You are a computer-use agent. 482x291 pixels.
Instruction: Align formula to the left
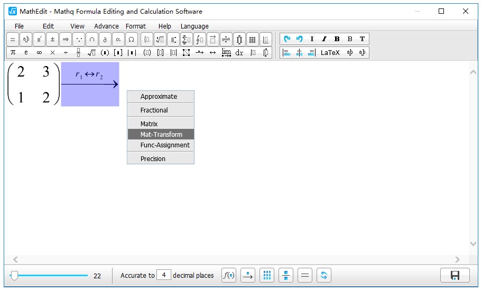coord(286,52)
